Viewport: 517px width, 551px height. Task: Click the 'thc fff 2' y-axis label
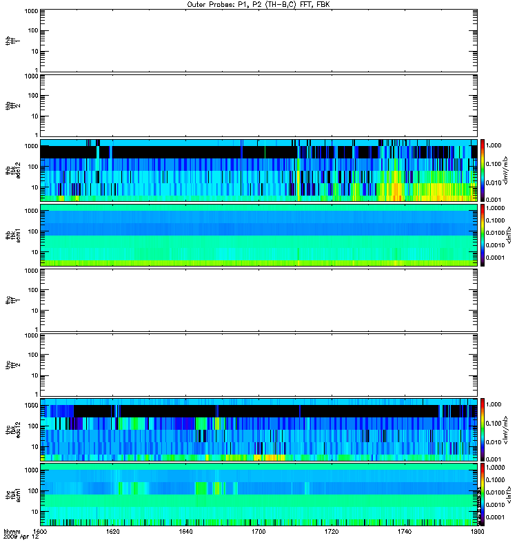(x=13, y=365)
